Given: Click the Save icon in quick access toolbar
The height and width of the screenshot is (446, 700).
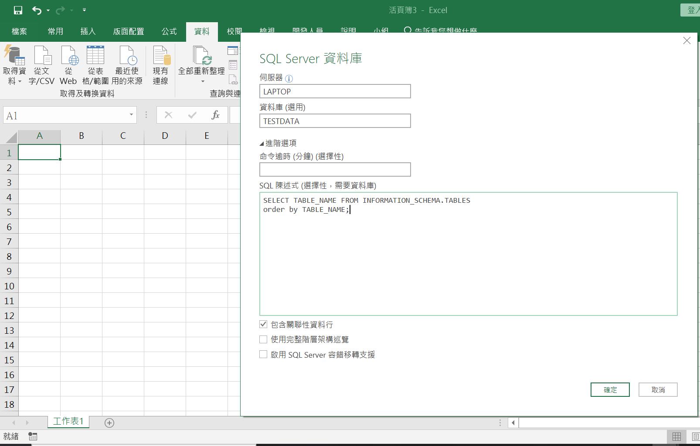Looking at the screenshot, I should [18, 10].
